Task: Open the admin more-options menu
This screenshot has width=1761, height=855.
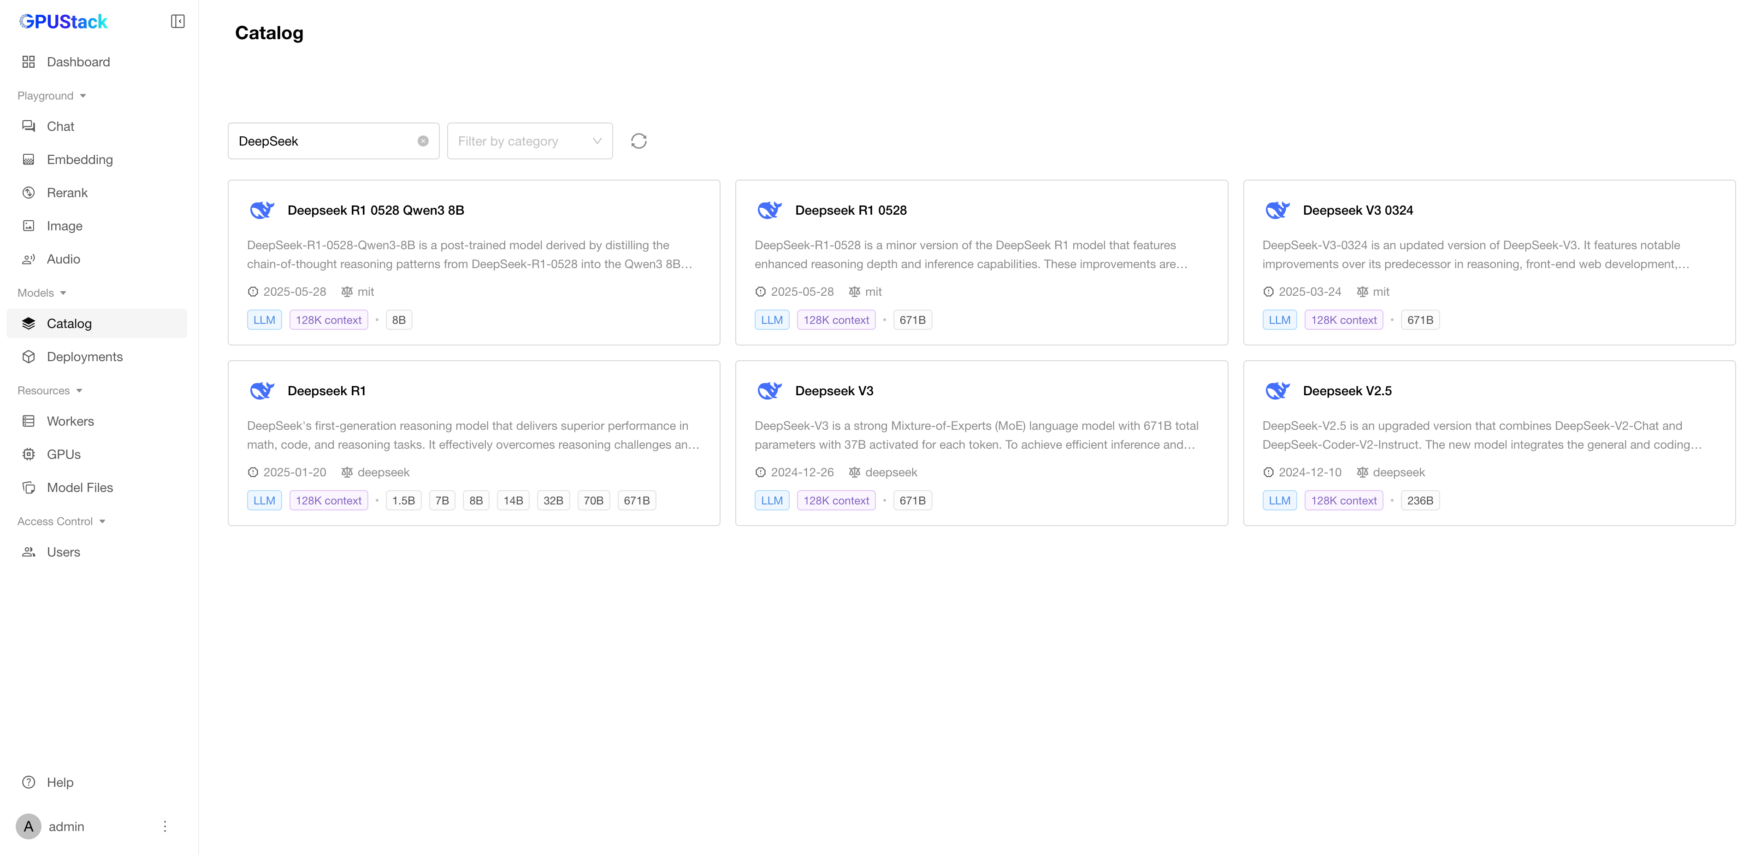Action: tap(165, 826)
